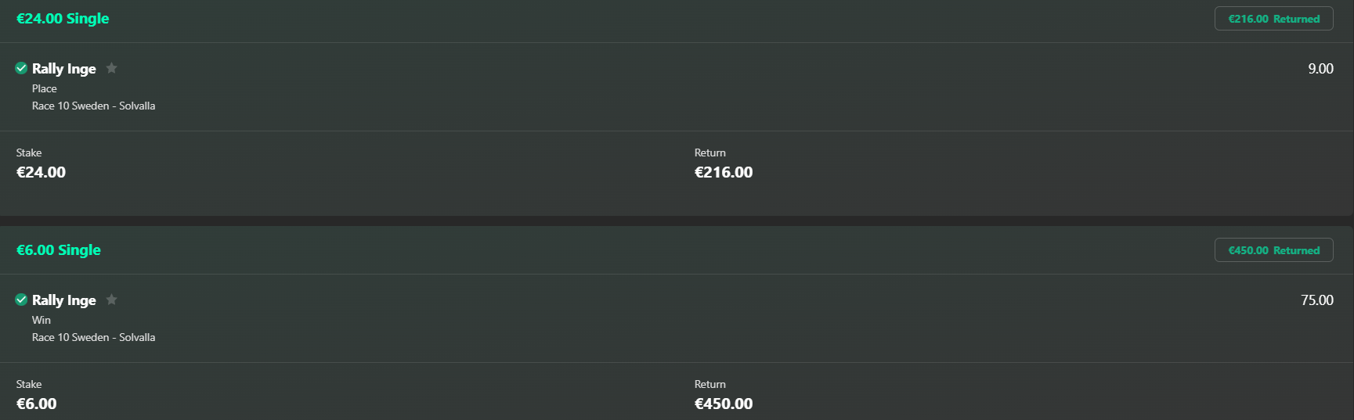
Task: Click the €216.00 Returned badge
Action: tap(1273, 19)
